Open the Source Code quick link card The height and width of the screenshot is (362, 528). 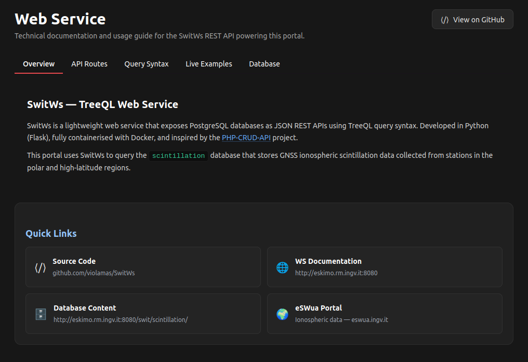[143, 267]
